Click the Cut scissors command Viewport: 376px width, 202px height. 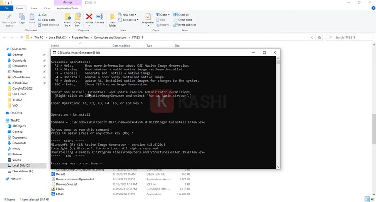coord(44,15)
